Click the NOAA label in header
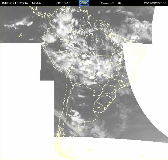The height and width of the screenshot is (160, 168). pos(36,3)
